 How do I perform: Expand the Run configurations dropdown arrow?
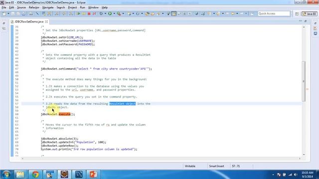[x=114, y=13]
